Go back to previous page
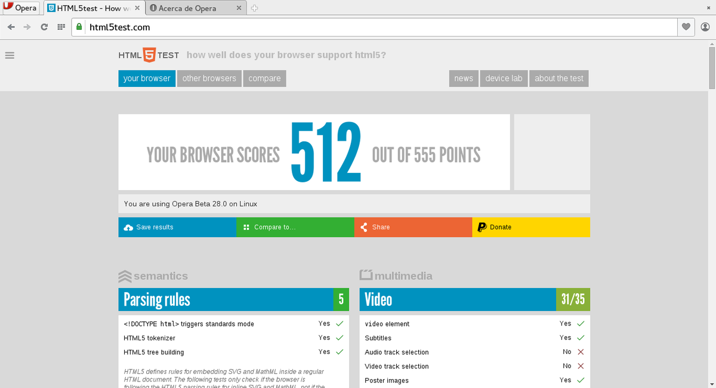Screen dimensions: 716x388 point(11,27)
